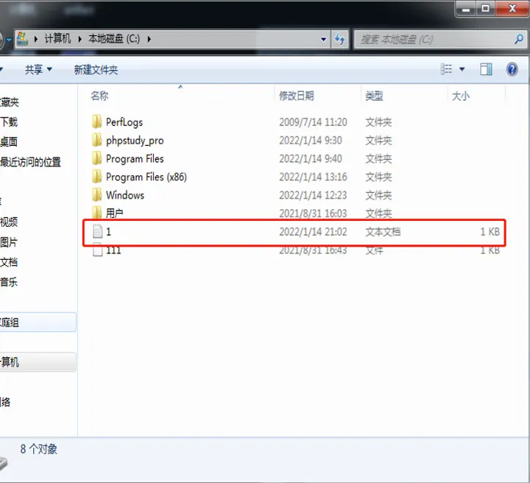Sort by the 修改日期 column header
The width and height of the screenshot is (530, 483).
coord(297,96)
